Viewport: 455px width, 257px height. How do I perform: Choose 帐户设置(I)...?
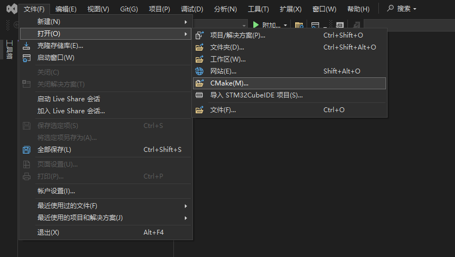pos(105,191)
